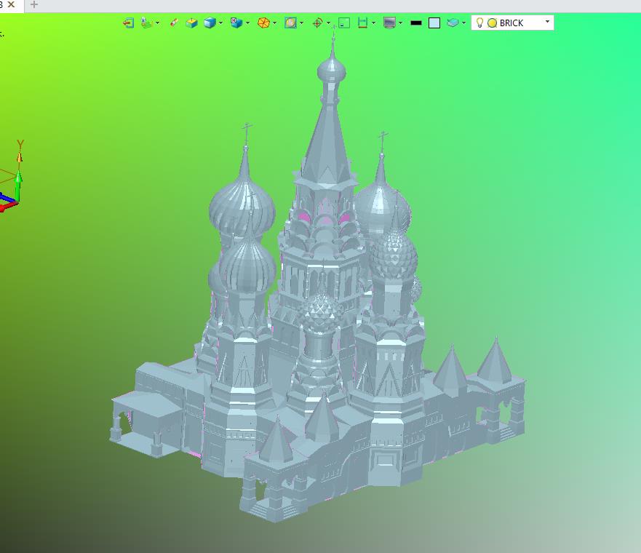This screenshot has width=641, height=553.
Task: Click the sketch profile icon
Action: (x=146, y=23)
